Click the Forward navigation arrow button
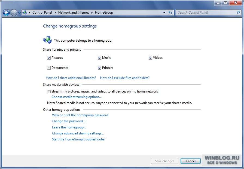Screen dimensions: 244x169 (x=14, y=13)
